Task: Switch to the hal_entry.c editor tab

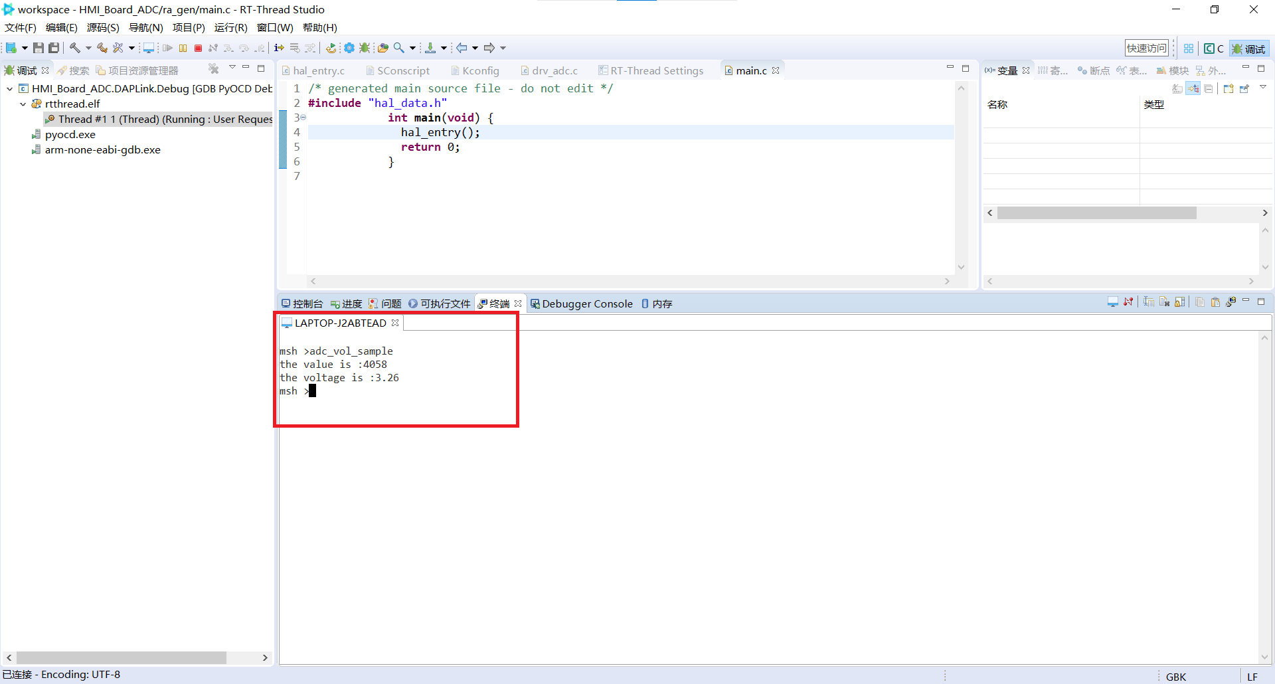Action: (313, 70)
